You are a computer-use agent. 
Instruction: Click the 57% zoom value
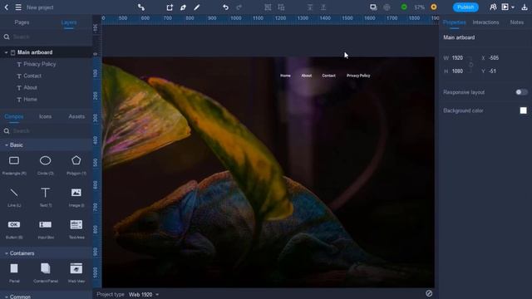(x=419, y=7)
